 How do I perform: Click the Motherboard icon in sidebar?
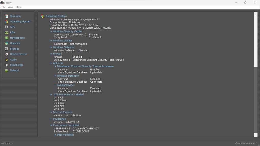click(7, 38)
